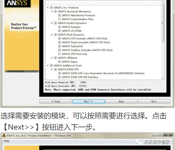
Task: Select ANSYS CFD-Post only label
Action: [x=75, y=54]
